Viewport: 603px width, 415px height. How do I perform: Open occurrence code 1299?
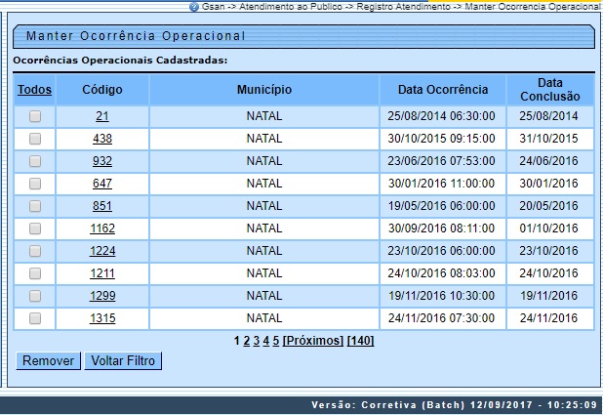[102, 296]
